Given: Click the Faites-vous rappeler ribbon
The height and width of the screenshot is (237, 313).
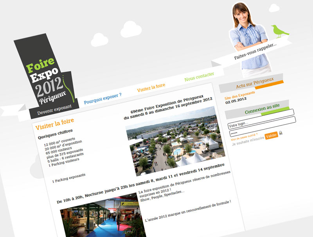Looking at the screenshot, I should pyautogui.click(x=255, y=51).
